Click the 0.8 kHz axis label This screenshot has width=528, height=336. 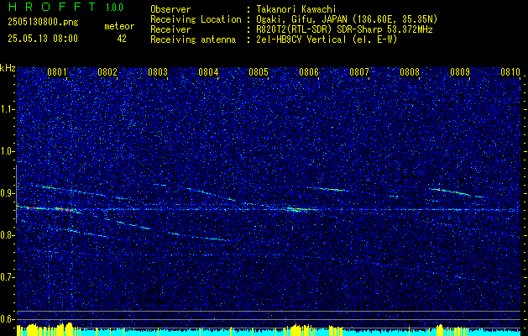(x=8, y=235)
